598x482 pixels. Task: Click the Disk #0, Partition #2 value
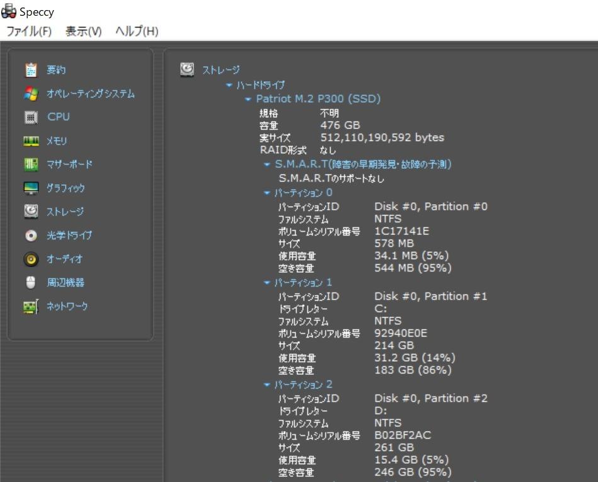pos(431,398)
